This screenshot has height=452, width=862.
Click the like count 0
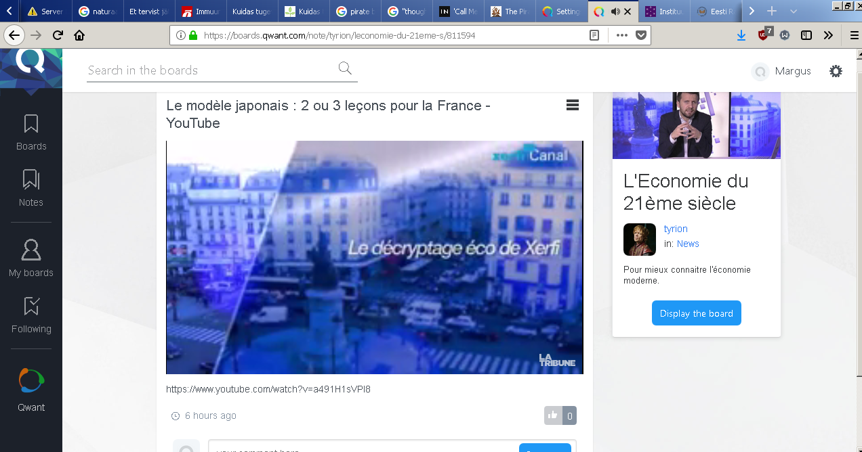[x=569, y=415]
